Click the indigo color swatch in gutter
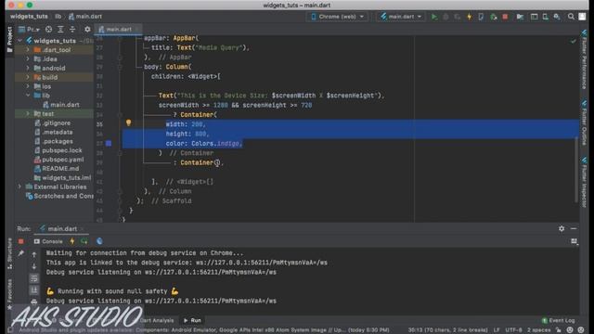This screenshot has height=334, width=594. click(x=109, y=143)
